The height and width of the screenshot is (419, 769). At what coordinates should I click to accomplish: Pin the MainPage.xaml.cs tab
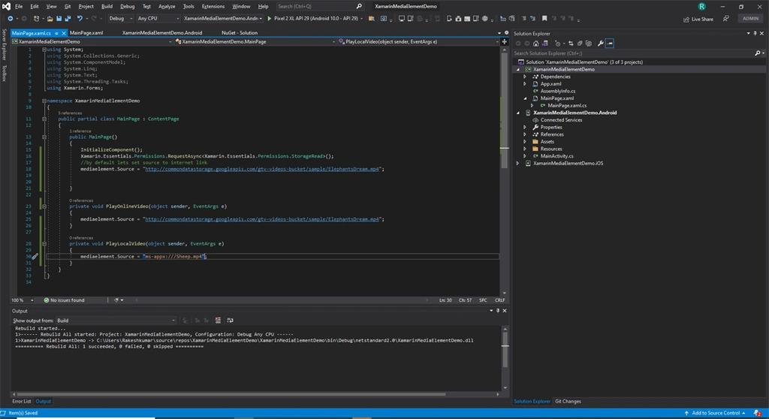tap(56, 33)
